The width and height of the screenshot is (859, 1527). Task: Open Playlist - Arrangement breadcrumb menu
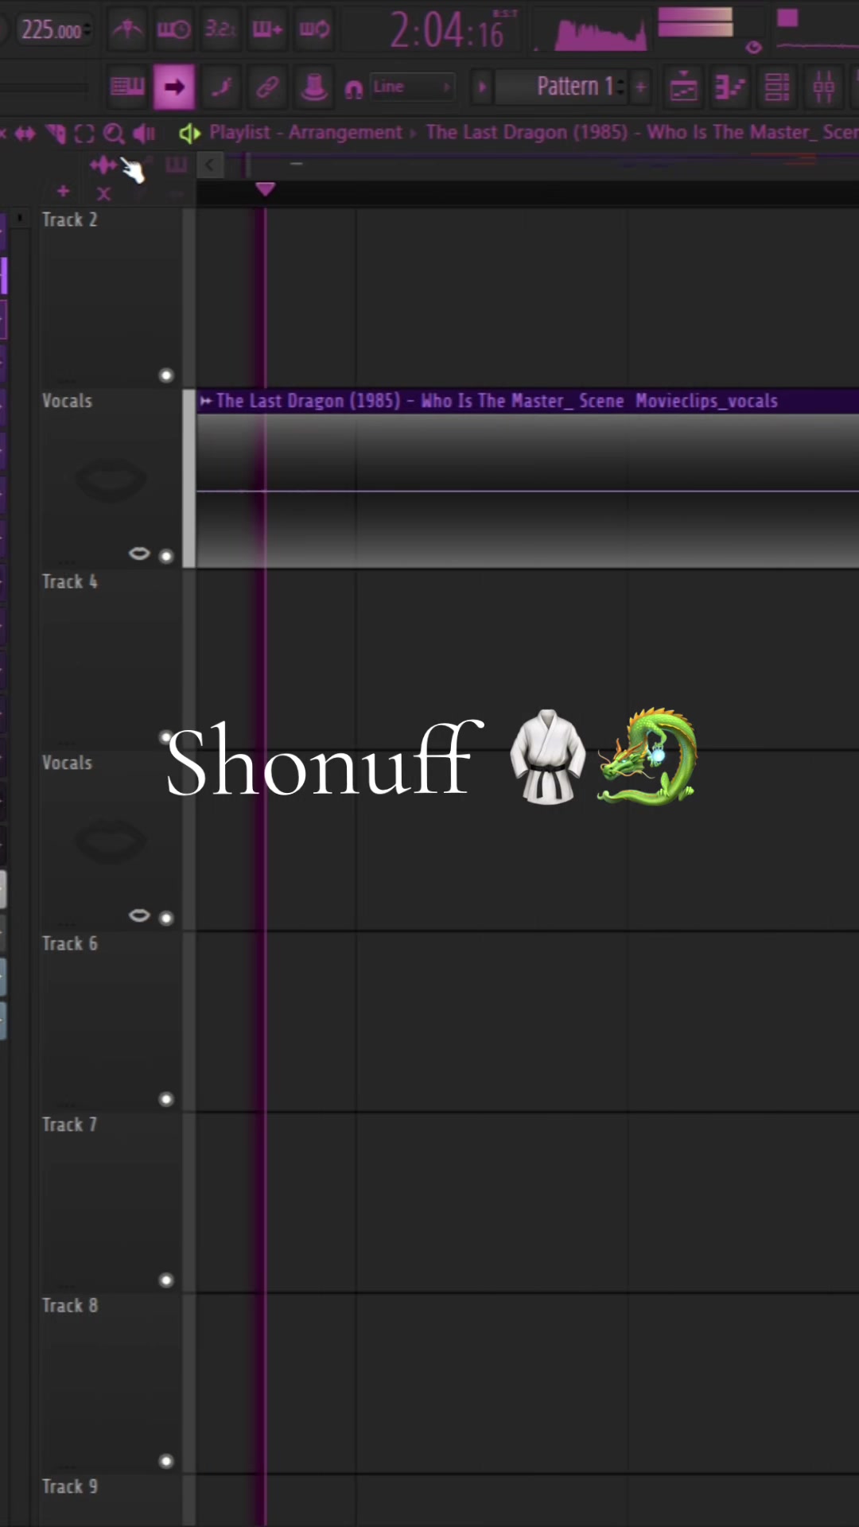coord(306,132)
